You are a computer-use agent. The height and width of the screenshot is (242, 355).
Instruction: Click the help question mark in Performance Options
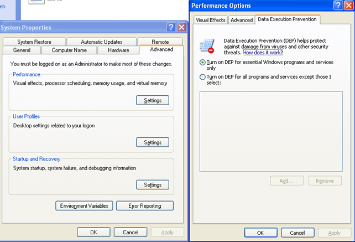pyautogui.click(x=338, y=6)
